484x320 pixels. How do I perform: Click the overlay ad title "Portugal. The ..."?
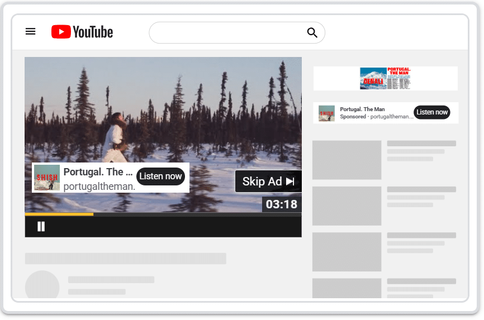(98, 172)
